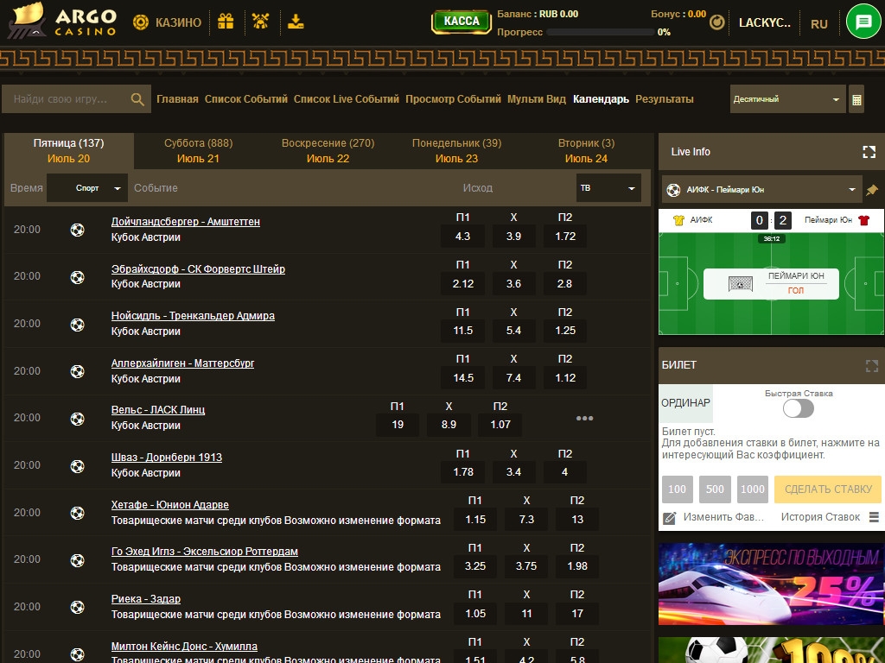The width and height of the screenshot is (885, 663).
Task: Click the download app icon in header
Action: 296,22
